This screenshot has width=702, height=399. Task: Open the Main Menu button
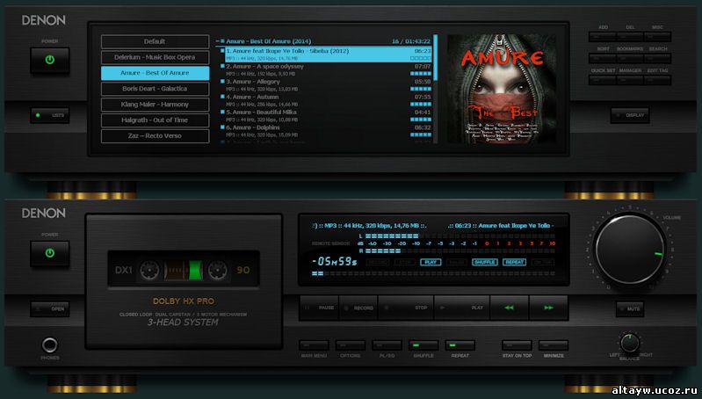(314, 345)
